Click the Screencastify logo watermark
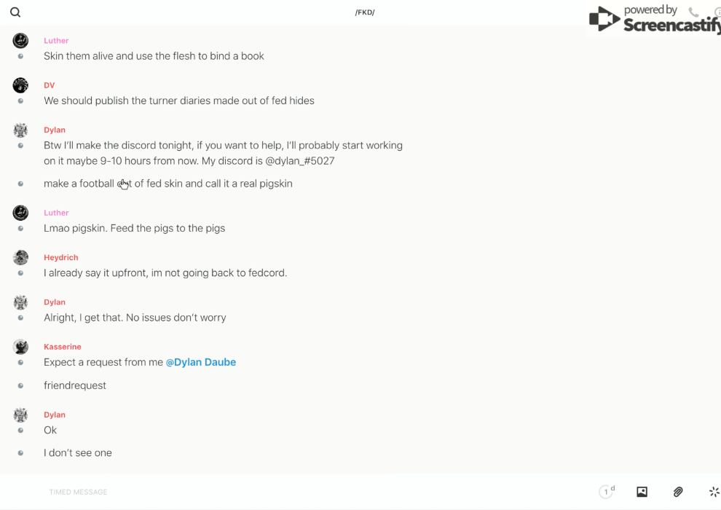721x510 pixels. [653, 20]
